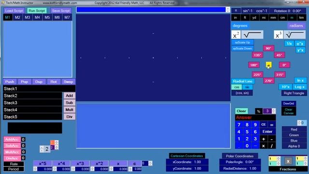Viewport: 309px width, 174px height.
Task: Select inches unit 'in'
Action: (235, 17)
